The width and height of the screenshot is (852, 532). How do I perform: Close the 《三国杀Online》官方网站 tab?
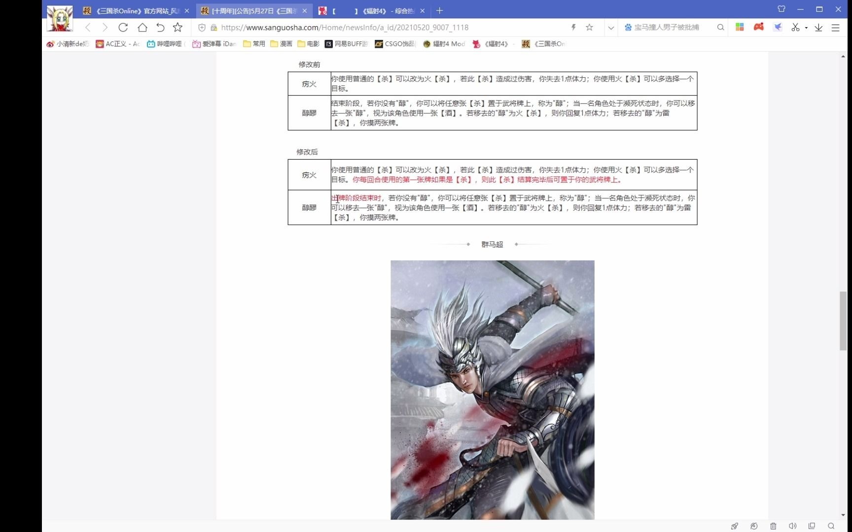187,10
